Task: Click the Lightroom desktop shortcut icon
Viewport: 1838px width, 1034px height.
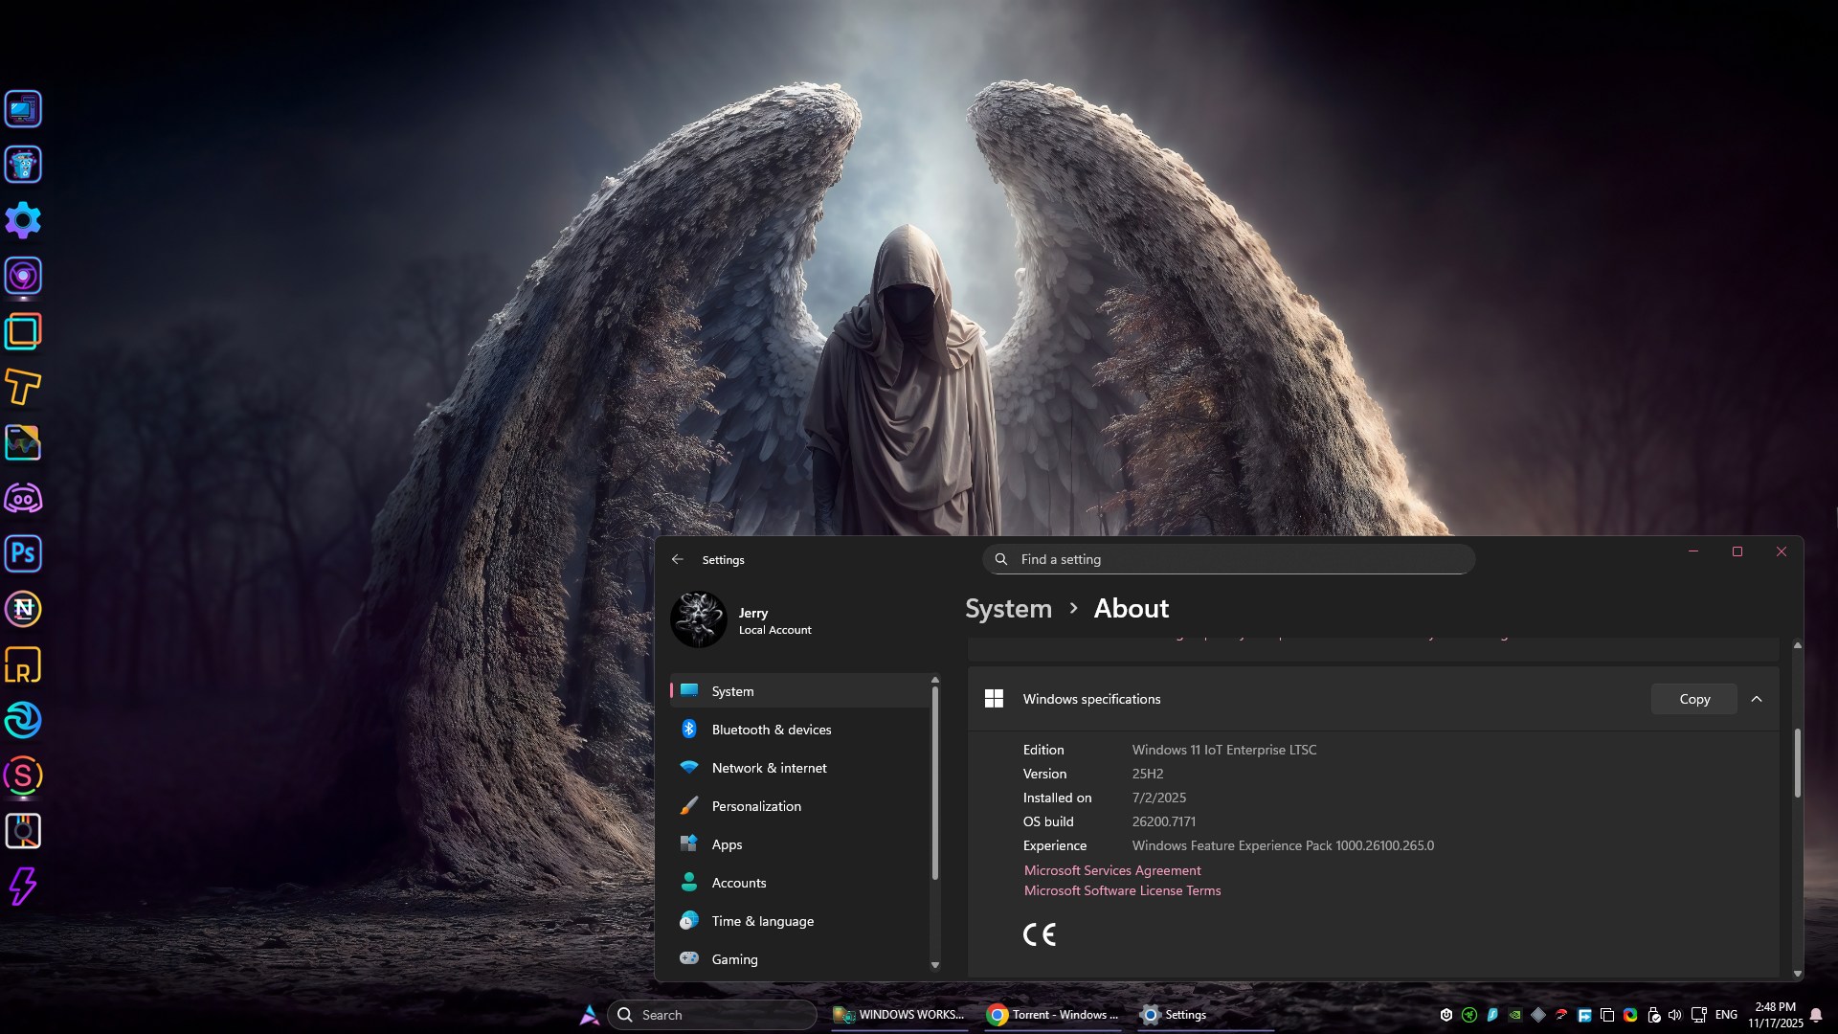Action: click(23, 664)
